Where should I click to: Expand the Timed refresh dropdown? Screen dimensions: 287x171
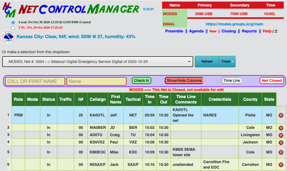click(x=227, y=62)
